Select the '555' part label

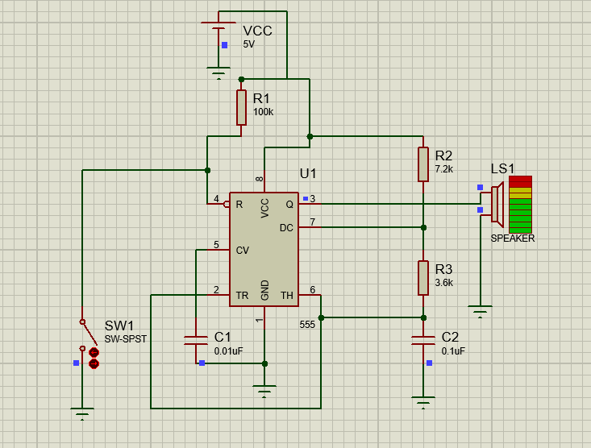coord(307,325)
